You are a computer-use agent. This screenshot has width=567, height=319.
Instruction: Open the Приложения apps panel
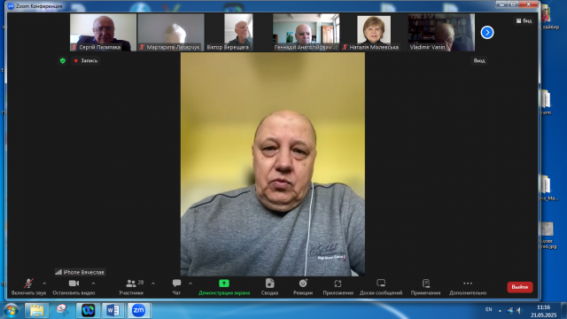338,287
